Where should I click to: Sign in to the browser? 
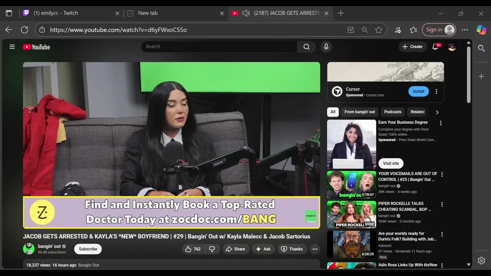[439, 30]
